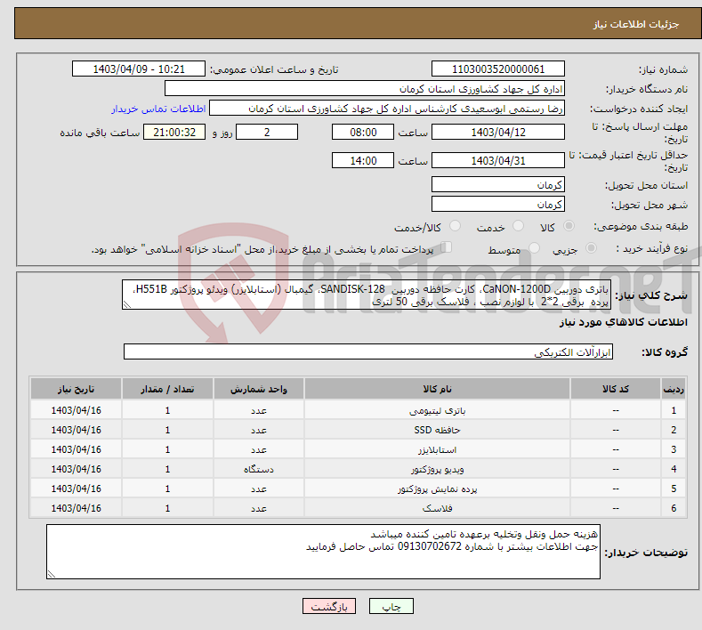Click the شماره نیاز field 1103003520000061
Screen dimensions: 702x630
pos(498,69)
